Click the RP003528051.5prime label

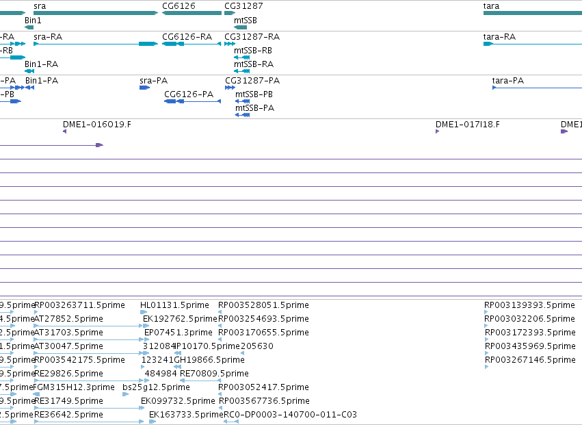(263, 305)
